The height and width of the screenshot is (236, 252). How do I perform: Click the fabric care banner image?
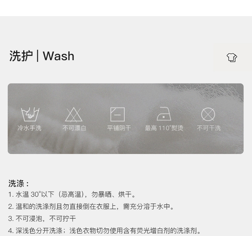pyautogui.click(x=126, y=119)
